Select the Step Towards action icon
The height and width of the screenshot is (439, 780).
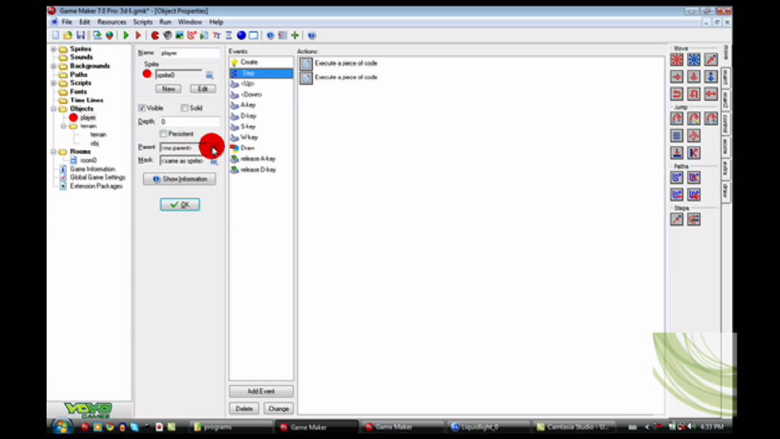[676, 220]
